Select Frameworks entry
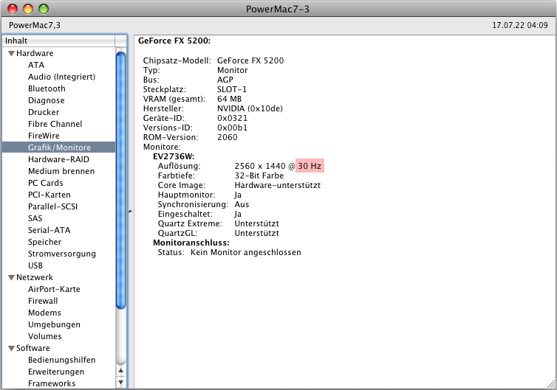 52,383
